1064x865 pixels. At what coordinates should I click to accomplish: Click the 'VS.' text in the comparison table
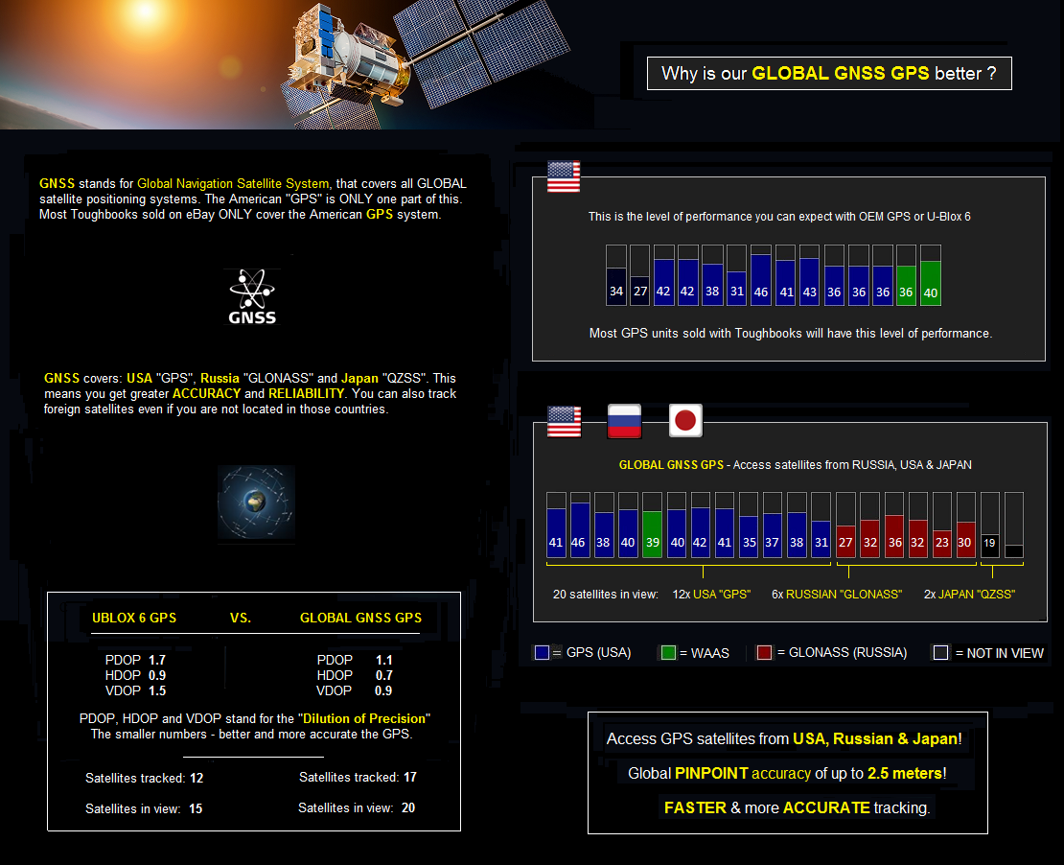pos(241,618)
